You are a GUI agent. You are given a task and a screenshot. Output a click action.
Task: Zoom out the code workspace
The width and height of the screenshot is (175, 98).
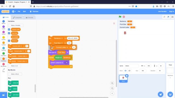112,88
